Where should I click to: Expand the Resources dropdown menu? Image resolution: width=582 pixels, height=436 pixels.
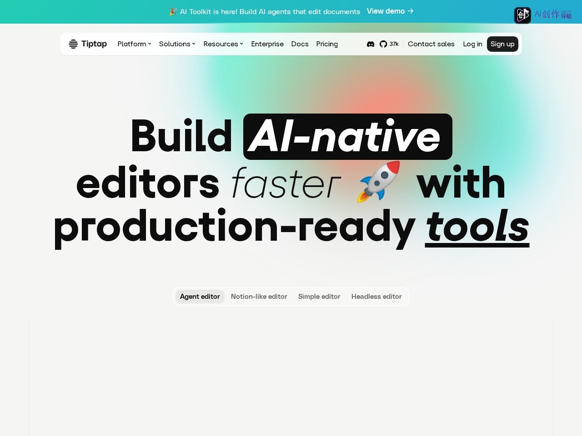tap(223, 44)
